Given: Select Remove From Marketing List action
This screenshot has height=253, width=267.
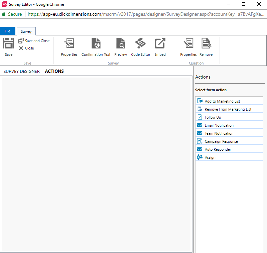Looking at the screenshot, I should (x=229, y=109).
